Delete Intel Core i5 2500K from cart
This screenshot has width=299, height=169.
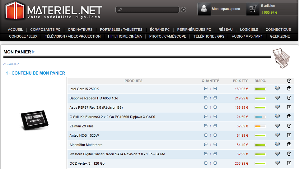pos(289,89)
